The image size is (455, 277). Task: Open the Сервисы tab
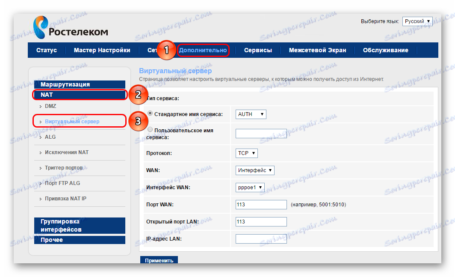pyautogui.click(x=258, y=50)
